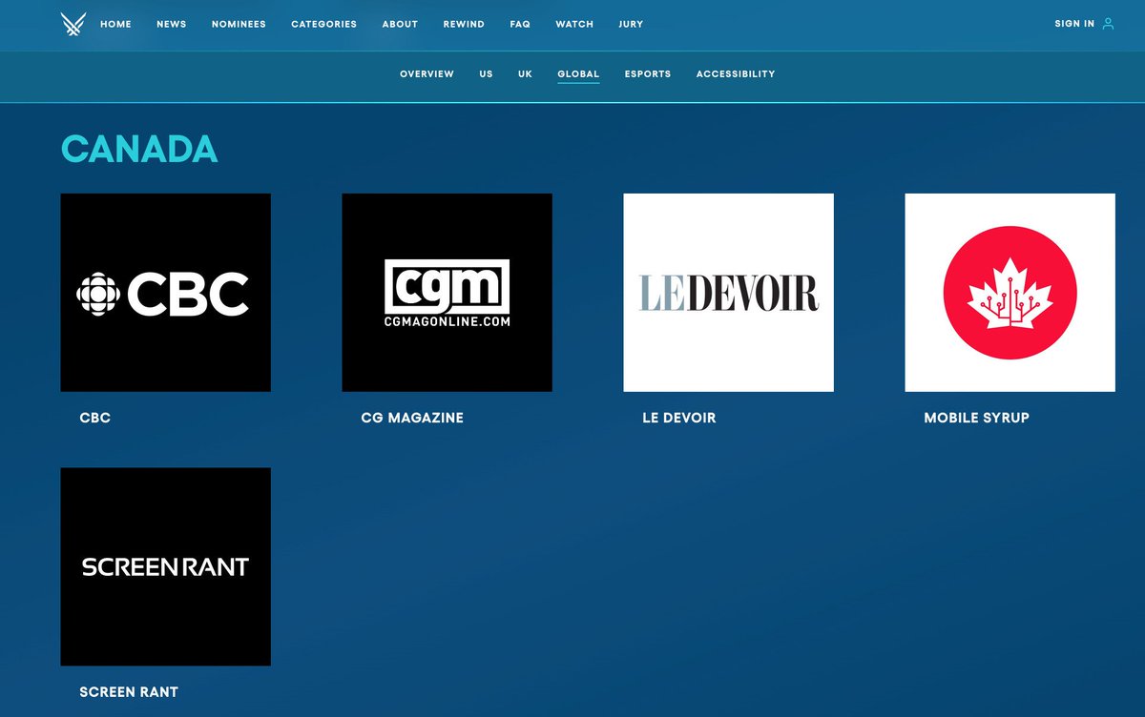Switch to the Overview tab

(427, 74)
